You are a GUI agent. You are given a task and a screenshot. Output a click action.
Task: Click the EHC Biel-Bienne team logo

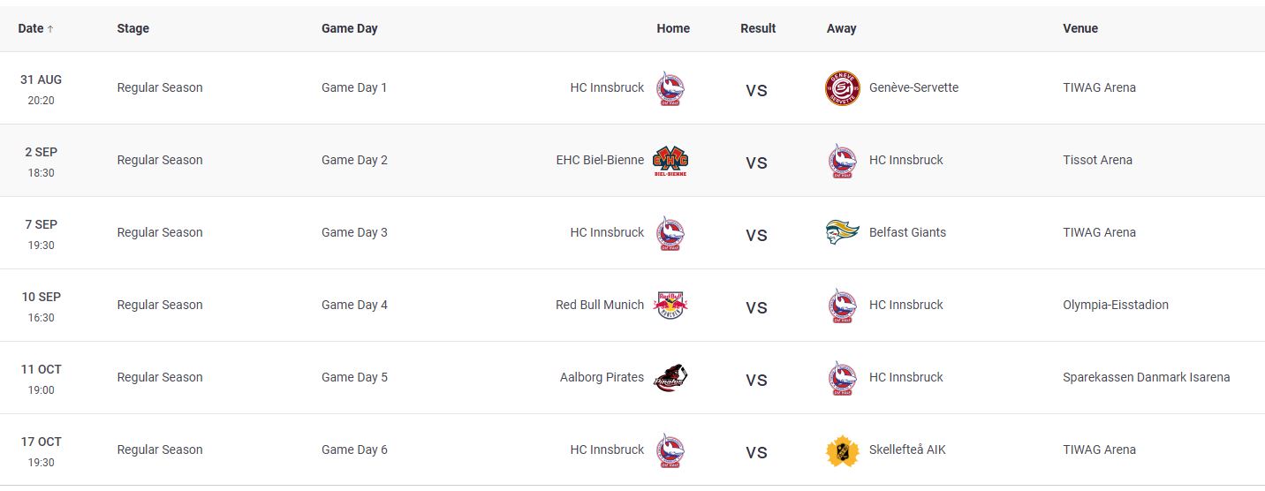point(670,161)
